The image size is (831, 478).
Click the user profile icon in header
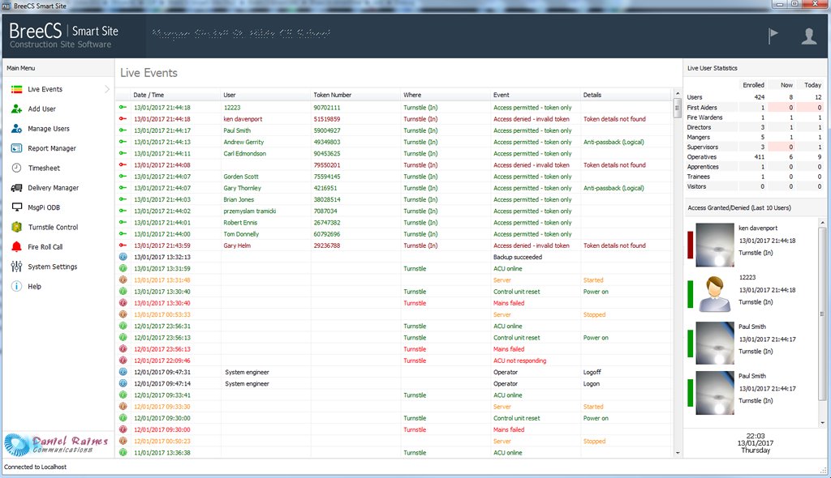(x=809, y=36)
